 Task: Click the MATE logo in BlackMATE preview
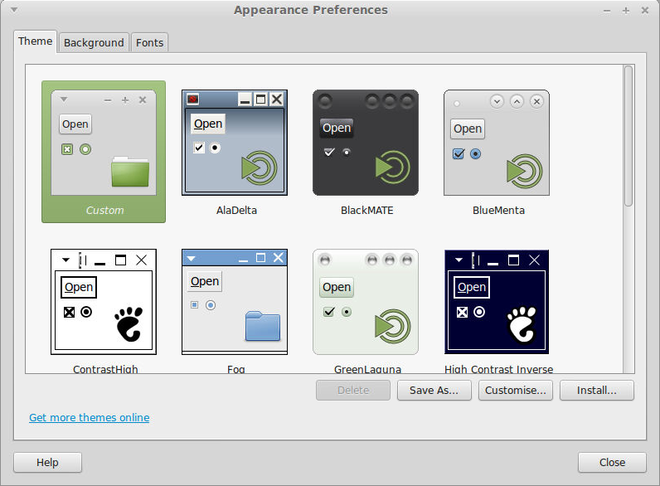[x=392, y=168]
